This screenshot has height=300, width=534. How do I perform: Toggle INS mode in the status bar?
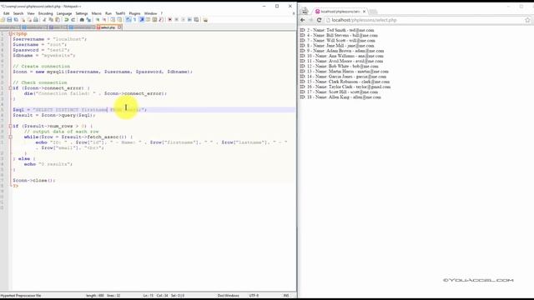tap(286, 296)
